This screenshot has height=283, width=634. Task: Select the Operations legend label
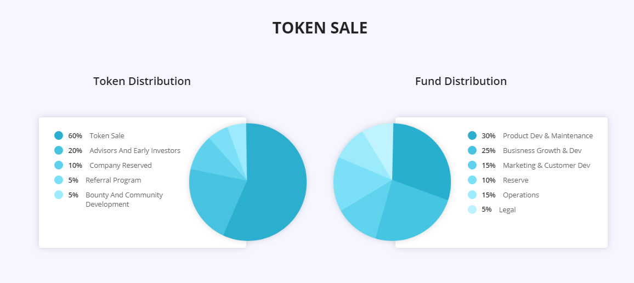(521, 195)
